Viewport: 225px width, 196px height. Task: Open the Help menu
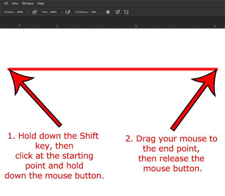coord(40,3)
